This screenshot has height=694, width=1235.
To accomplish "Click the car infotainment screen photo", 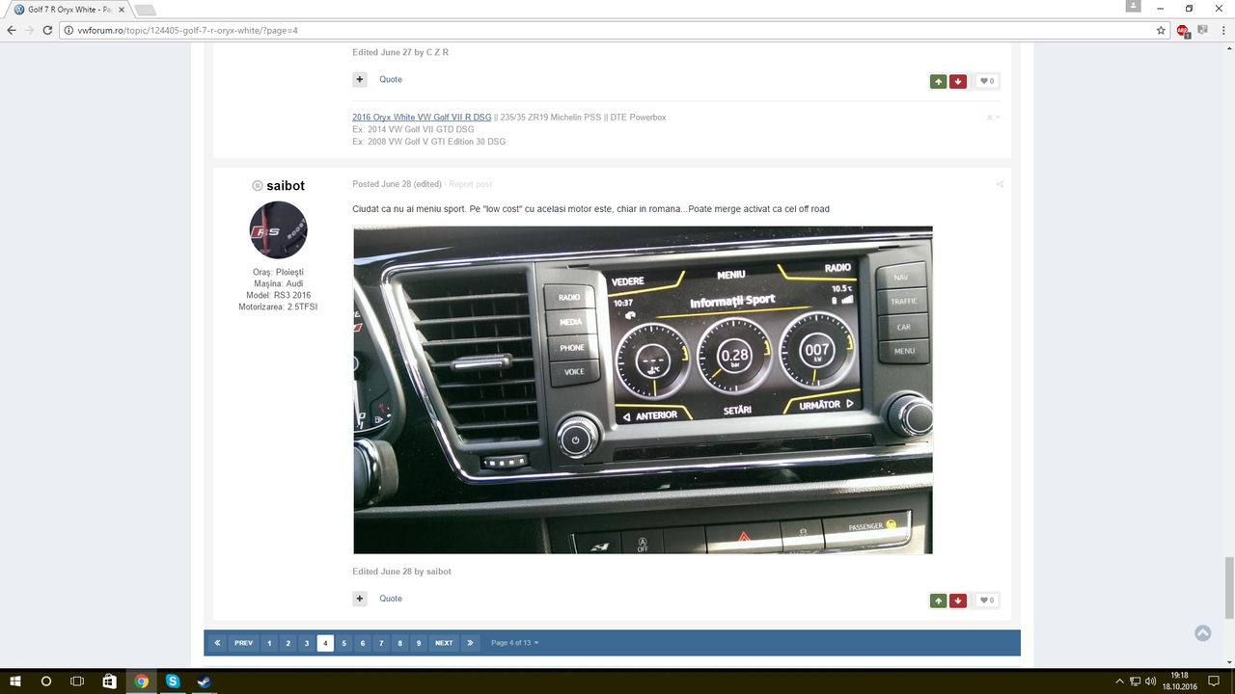I will 643,389.
